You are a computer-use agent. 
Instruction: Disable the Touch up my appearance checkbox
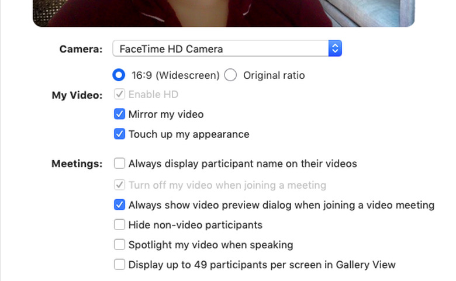coord(119,134)
